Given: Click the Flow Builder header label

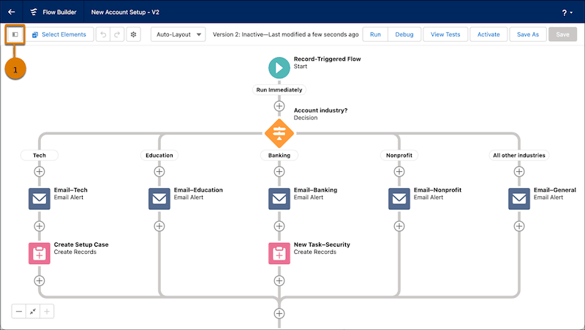Looking at the screenshot, I should 59,12.
